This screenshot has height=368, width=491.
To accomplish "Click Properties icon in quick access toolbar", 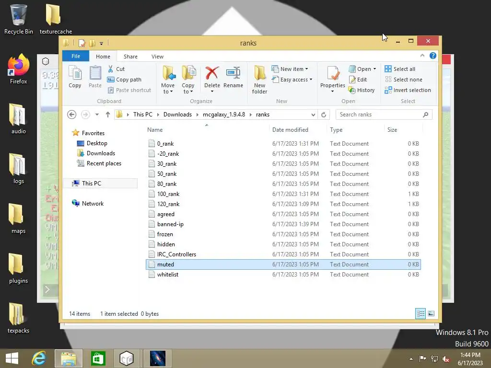I will [82, 43].
